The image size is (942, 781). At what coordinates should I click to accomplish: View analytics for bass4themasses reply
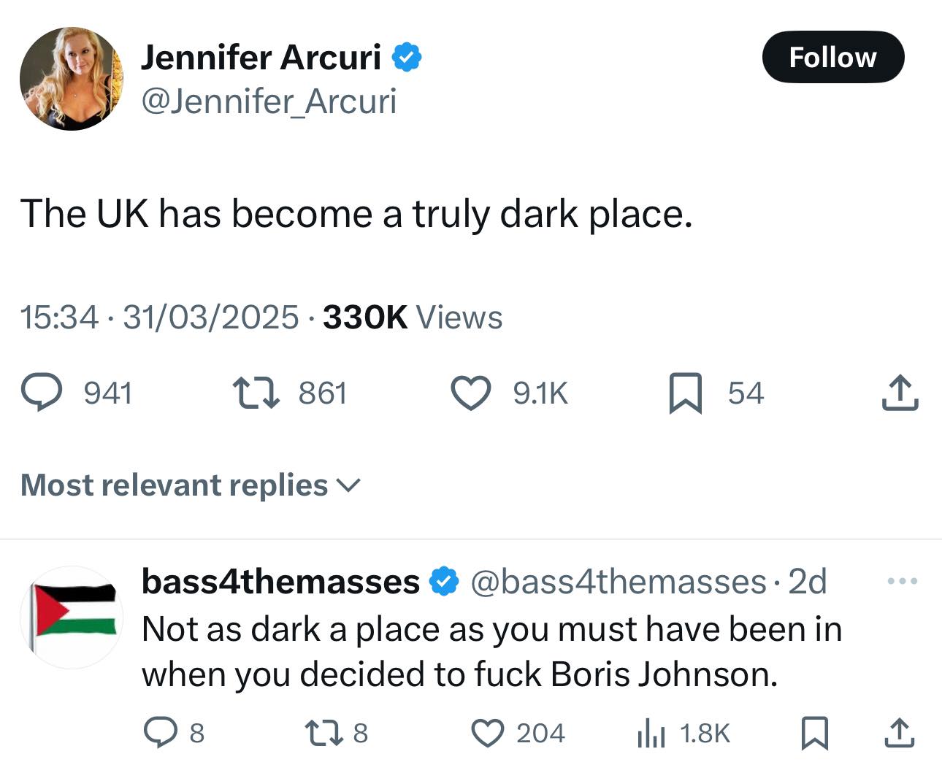[651, 733]
